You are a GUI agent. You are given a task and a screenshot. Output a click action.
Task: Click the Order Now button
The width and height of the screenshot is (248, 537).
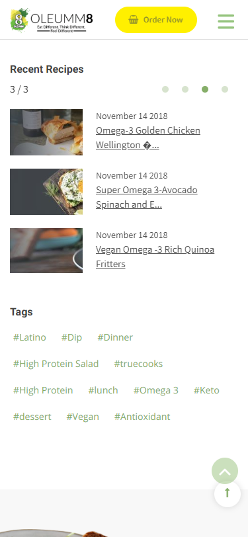(x=156, y=20)
